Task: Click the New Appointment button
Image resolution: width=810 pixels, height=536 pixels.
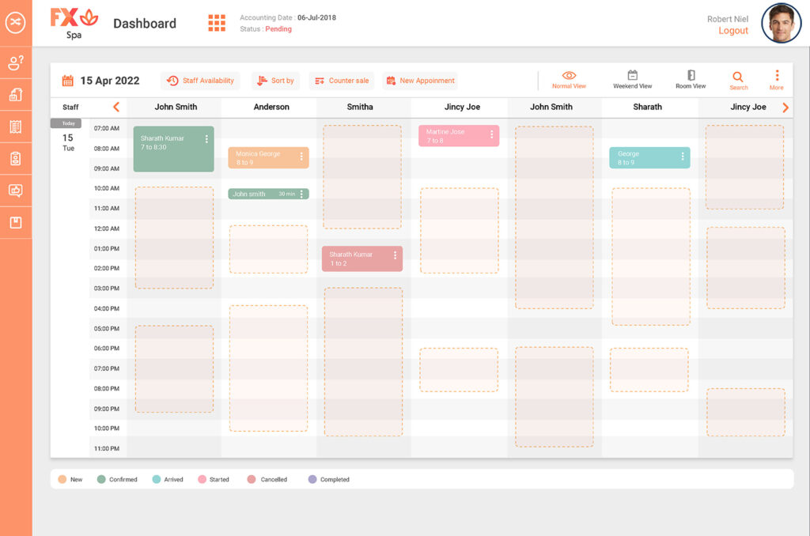Action: [x=420, y=81]
